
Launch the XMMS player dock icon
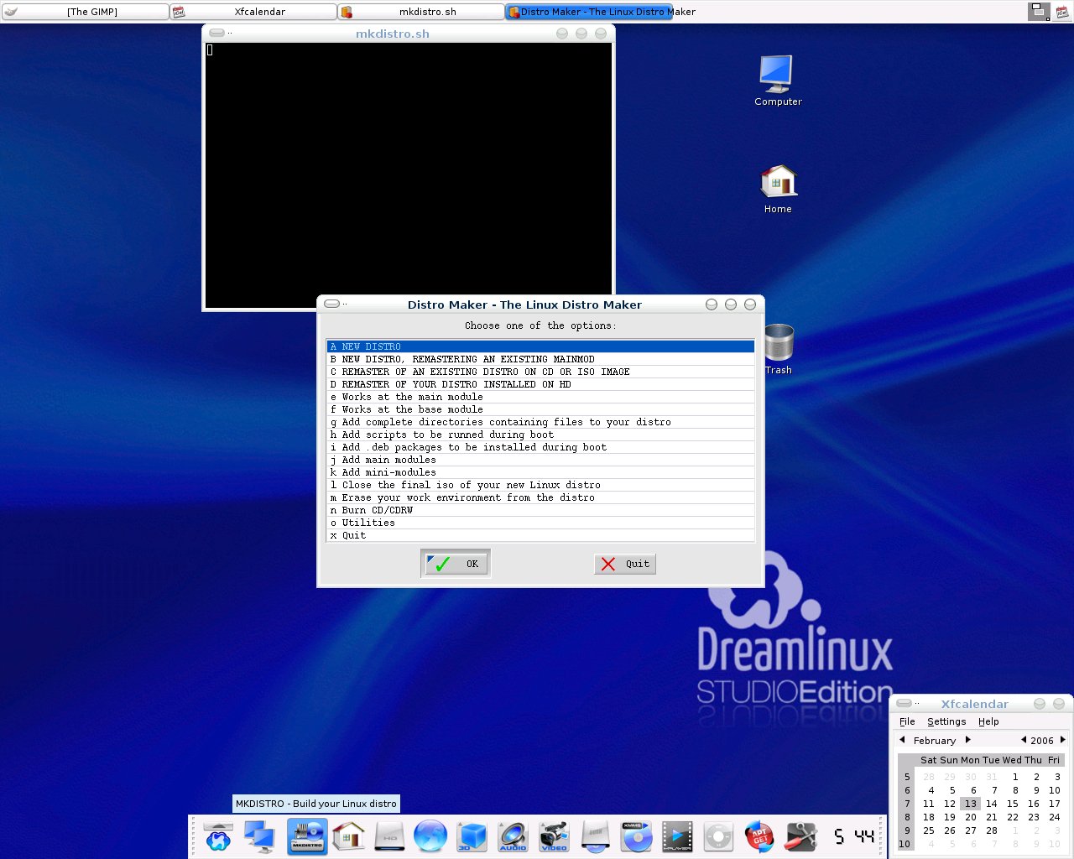636,836
